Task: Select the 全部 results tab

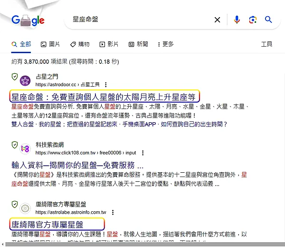Action: click(21, 44)
